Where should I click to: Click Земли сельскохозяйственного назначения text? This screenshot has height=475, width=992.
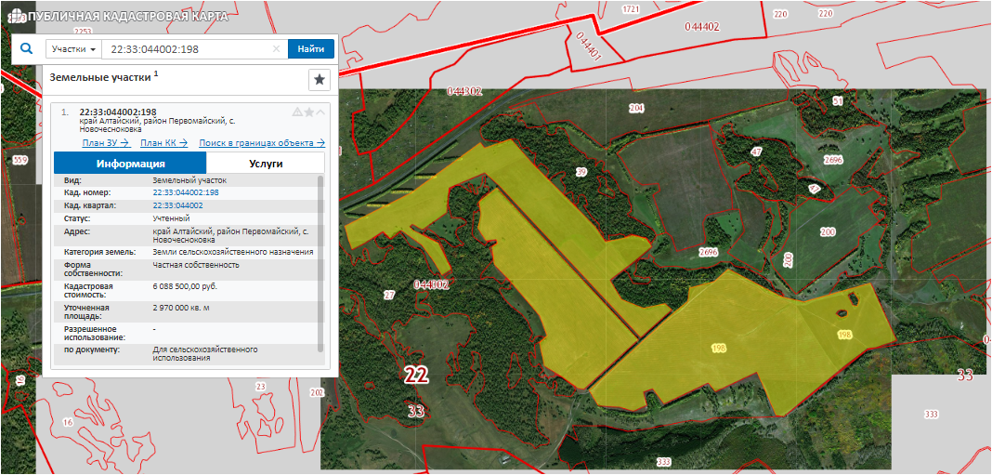pyautogui.click(x=233, y=252)
